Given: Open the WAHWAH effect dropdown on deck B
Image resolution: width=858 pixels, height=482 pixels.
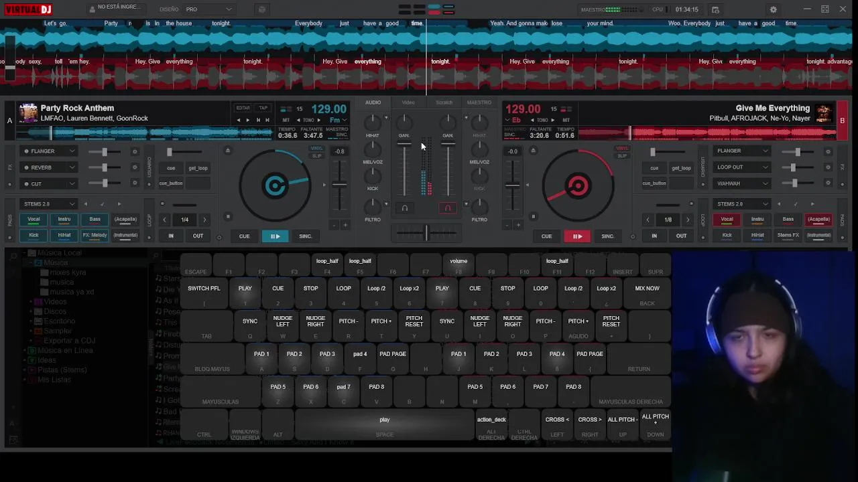Looking at the screenshot, I should [742, 183].
